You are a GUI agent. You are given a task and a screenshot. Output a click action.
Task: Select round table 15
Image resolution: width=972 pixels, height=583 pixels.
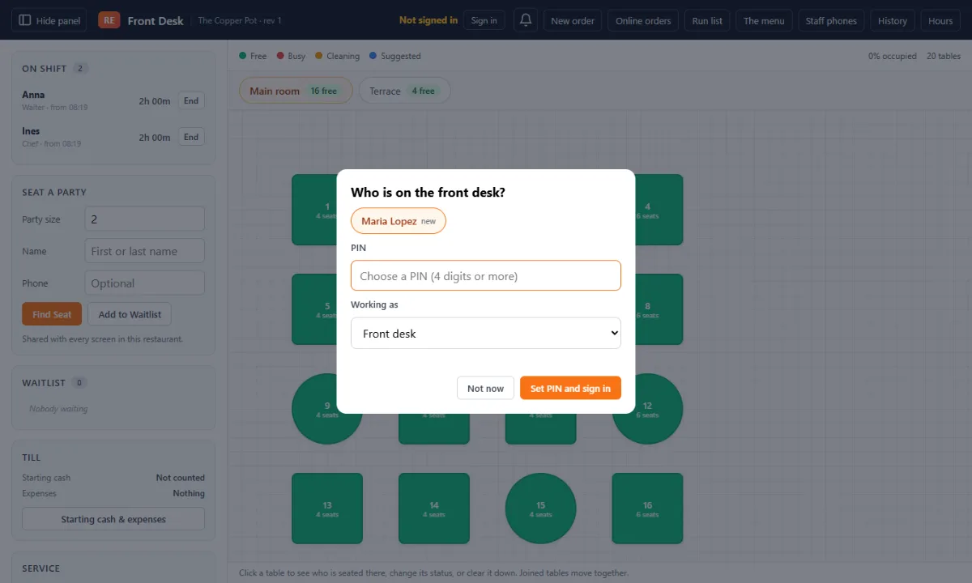[x=541, y=509]
